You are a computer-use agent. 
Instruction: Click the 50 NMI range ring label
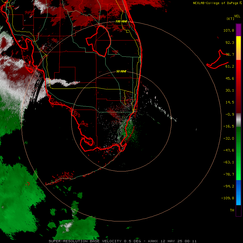coord(121,72)
